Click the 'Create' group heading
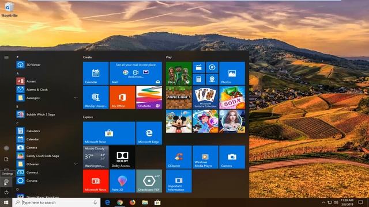Viewport: 369px width, 207px height. pyautogui.click(x=87, y=57)
